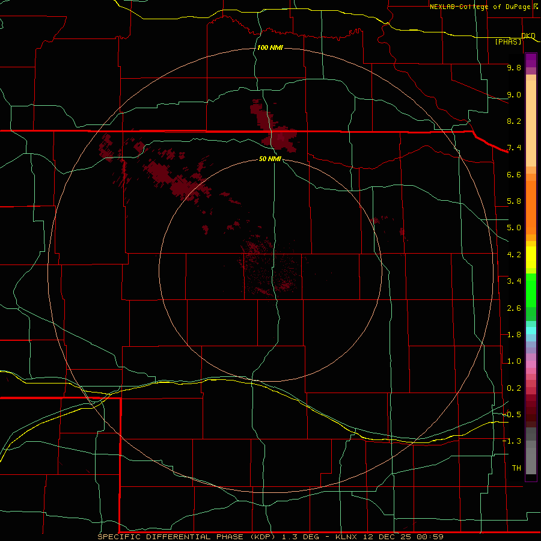Viewport: 541px width, 541px height.
Task: Click the 100 NMI range ring label
Action: (270, 47)
